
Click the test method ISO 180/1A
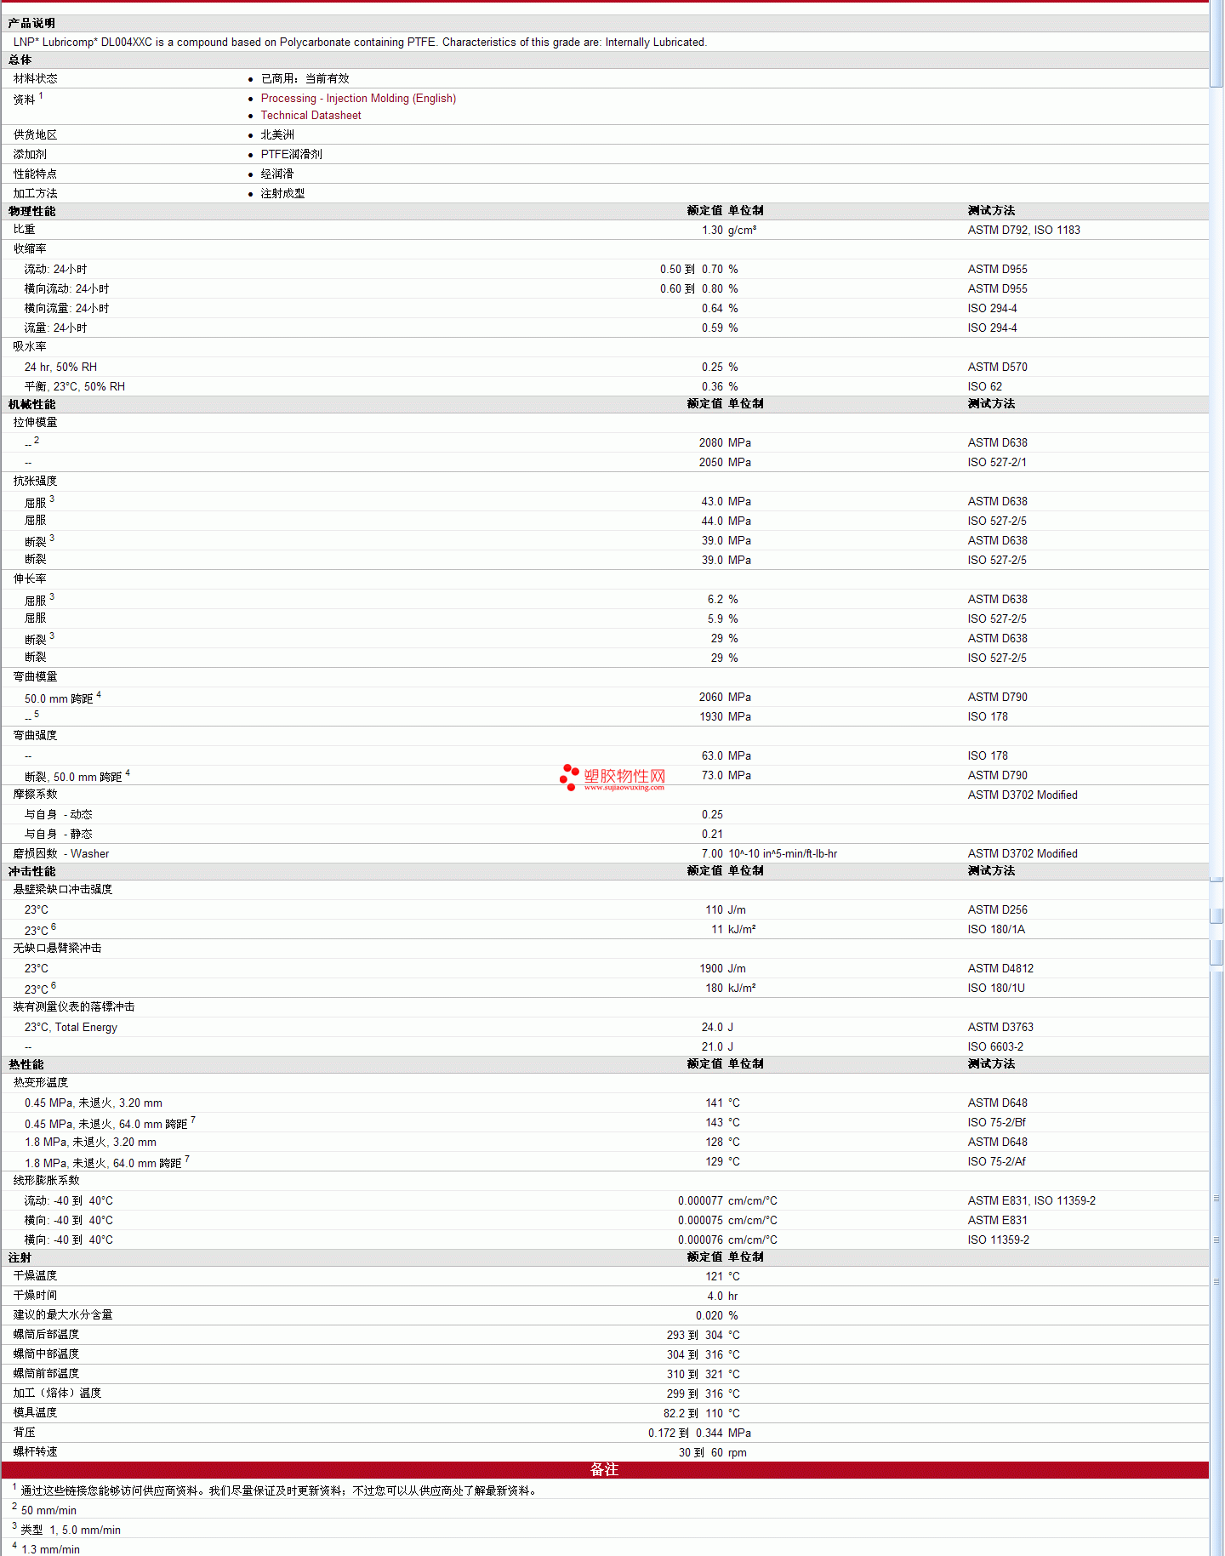(x=996, y=929)
